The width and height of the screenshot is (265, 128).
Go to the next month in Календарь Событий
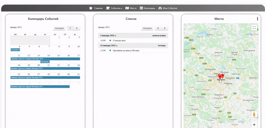(77, 28)
